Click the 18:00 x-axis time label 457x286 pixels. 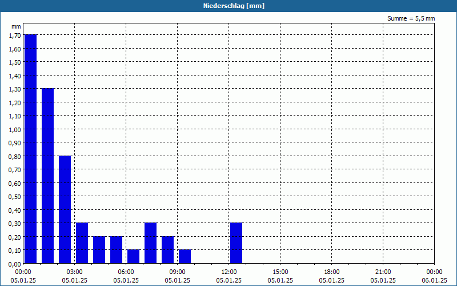coord(332,272)
